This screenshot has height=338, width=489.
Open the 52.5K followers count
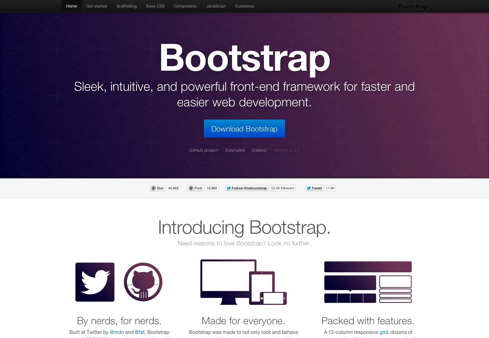click(282, 188)
